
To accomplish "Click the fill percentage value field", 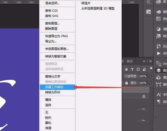I will (142, 83).
